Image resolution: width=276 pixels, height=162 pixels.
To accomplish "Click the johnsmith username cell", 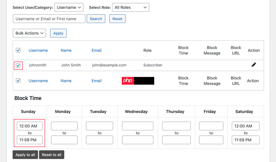I will pyautogui.click(x=38, y=65).
